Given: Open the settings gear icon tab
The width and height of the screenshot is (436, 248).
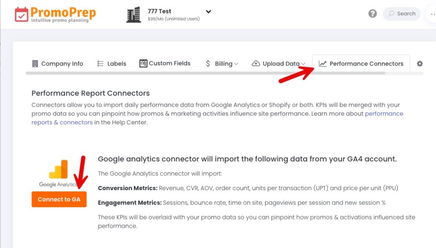Looking at the screenshot, I should coord(419,64).
